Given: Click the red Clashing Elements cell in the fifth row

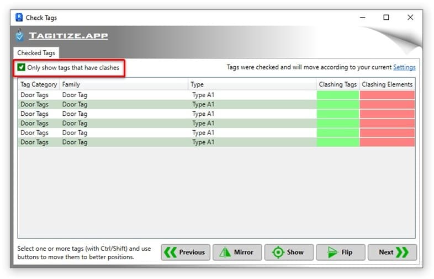Looking at the screenshot, I should click(387, 132).
